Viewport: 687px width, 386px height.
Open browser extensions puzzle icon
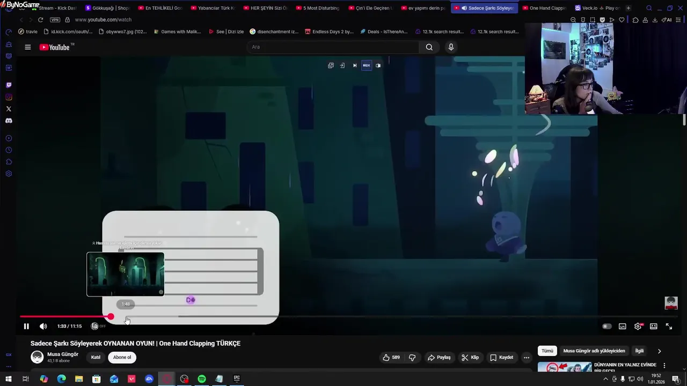click(x=635, y=20)
